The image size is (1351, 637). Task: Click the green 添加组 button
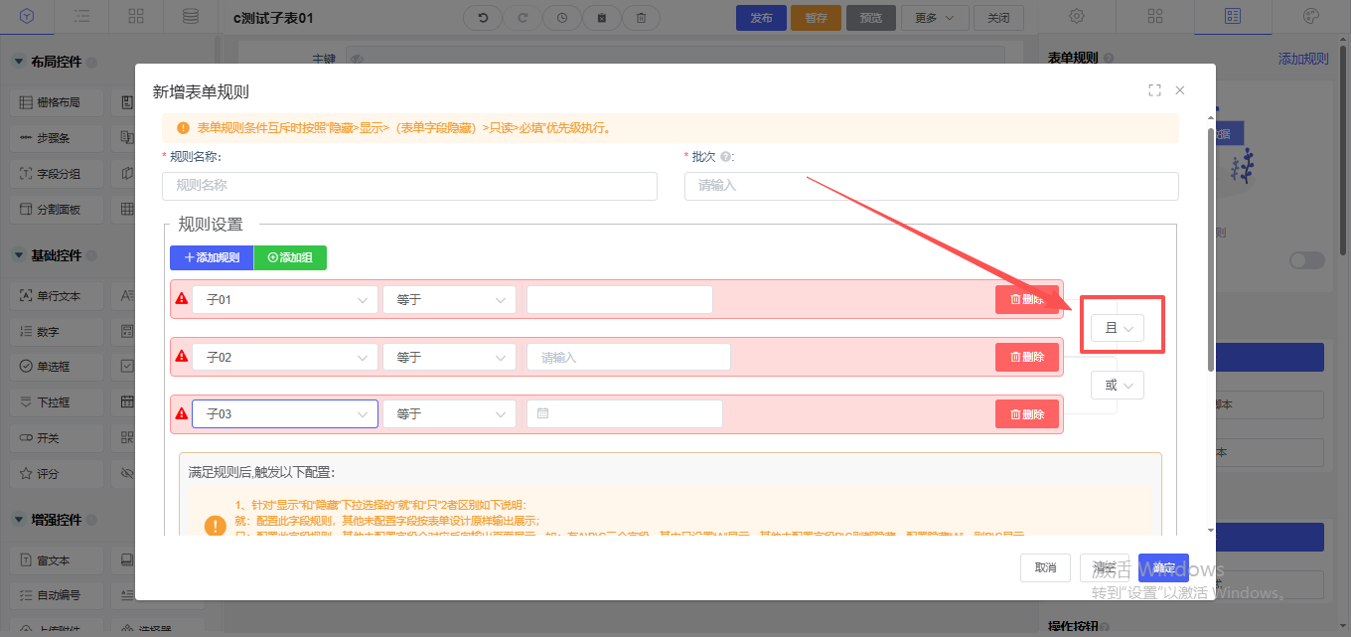click(x=290, y=257)
